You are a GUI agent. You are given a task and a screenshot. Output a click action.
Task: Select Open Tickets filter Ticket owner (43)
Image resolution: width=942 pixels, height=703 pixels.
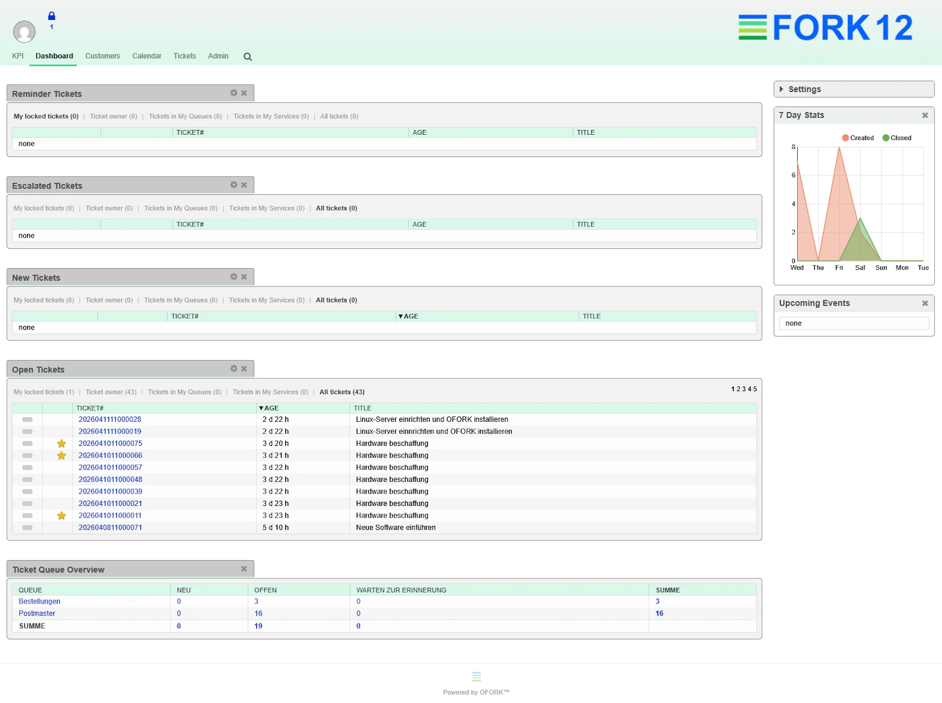(111, 392)
